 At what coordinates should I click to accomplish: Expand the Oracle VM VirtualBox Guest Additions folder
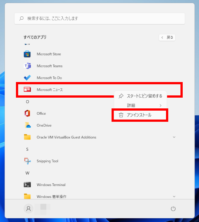click(174, 137)
